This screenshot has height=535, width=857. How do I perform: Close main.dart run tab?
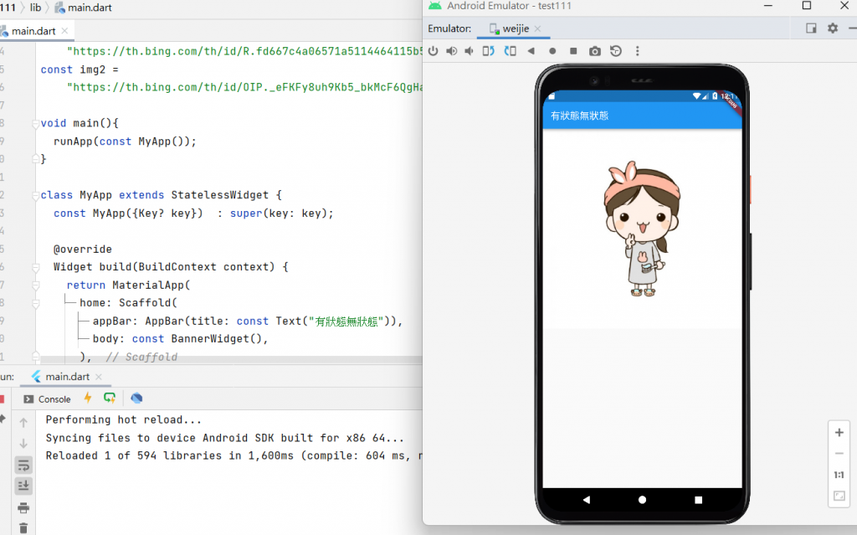point(99,377)
